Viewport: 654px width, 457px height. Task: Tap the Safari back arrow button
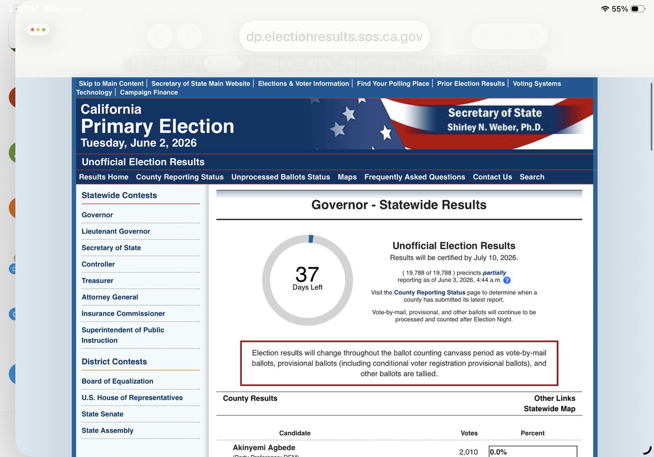pos(189,36)
